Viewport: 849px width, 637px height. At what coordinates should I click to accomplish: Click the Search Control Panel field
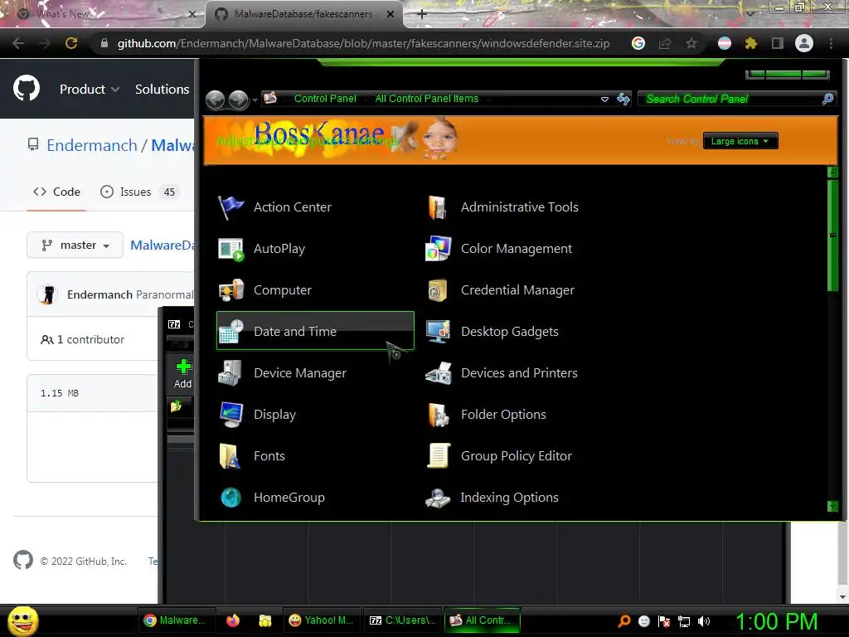pyautogui.click(x=736, y=99)
